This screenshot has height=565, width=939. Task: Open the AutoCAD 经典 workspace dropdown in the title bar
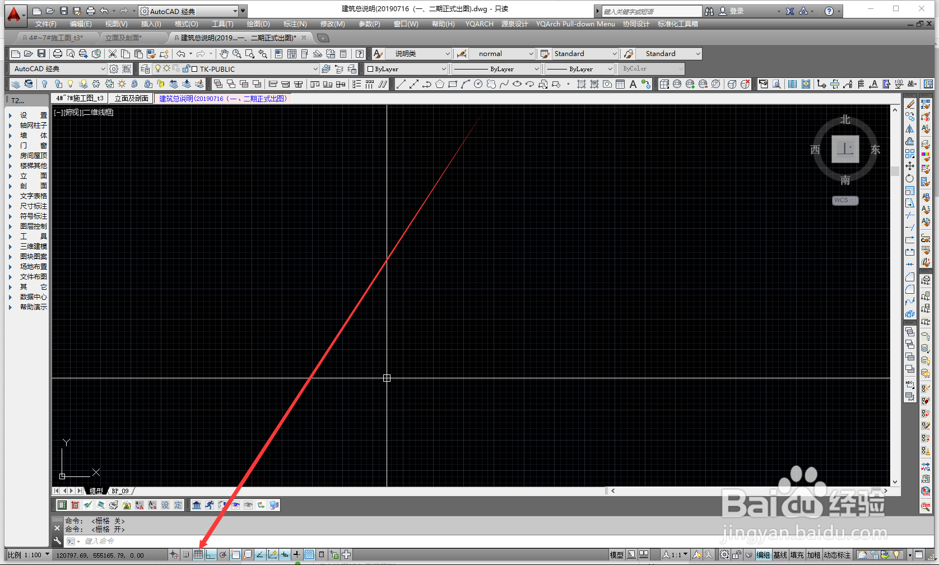click(x=189, y=11)
